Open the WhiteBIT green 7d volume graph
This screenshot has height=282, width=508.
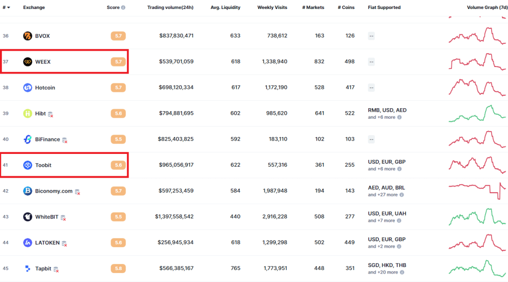click(x=477, y=216)
